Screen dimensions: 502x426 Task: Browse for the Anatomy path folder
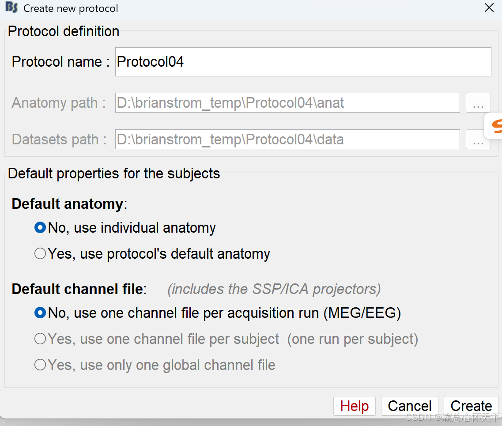(478, 103)
